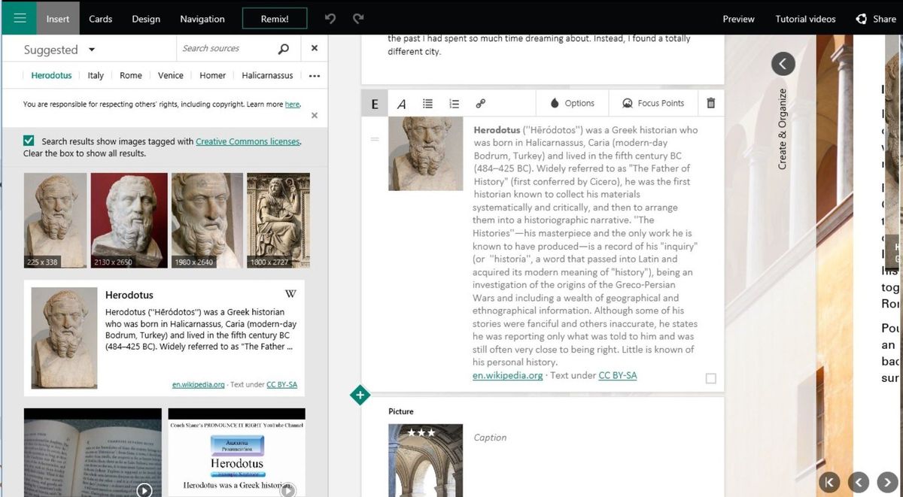Apply Accent italic formatting
Image resolution: width=903 pixels, height=497 pixels.
point(401,103)
